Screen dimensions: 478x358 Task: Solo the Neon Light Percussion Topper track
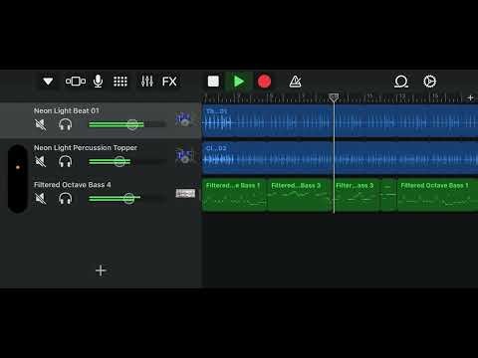[65, 162]
